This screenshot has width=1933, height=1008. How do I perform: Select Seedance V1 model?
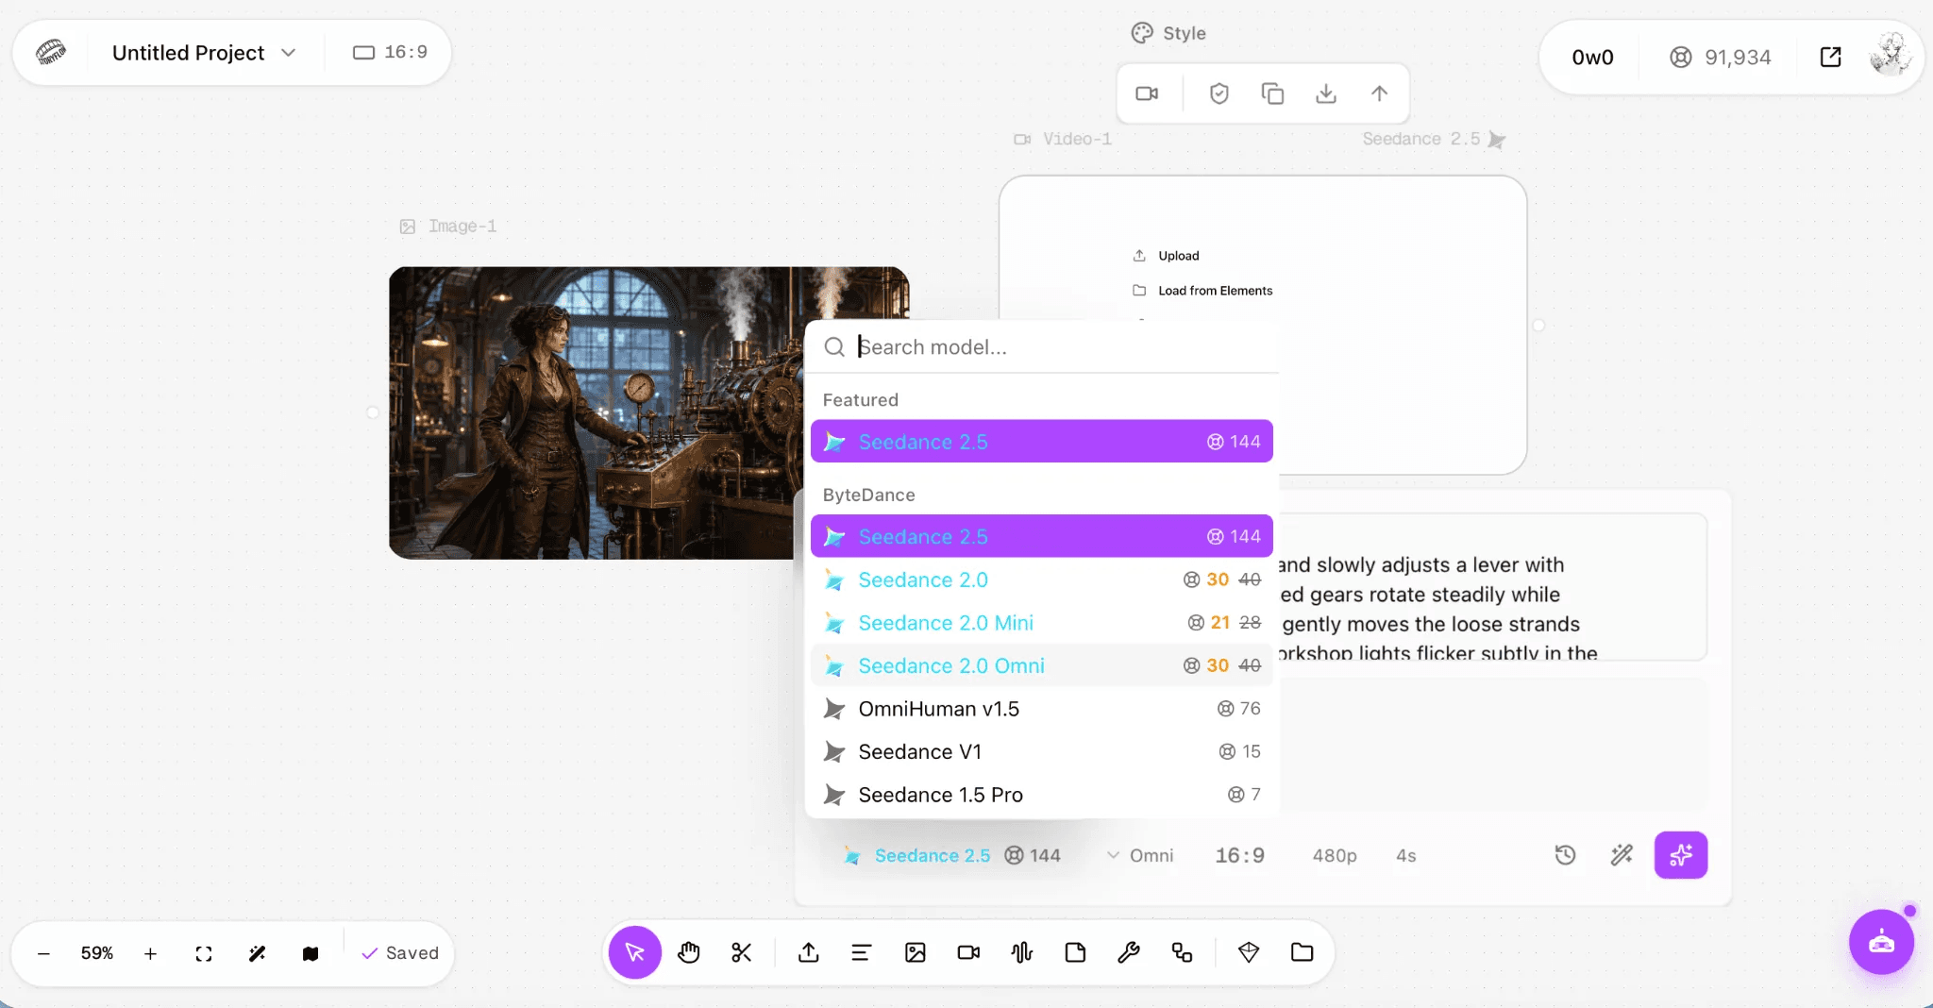[x=1042, y=752]
